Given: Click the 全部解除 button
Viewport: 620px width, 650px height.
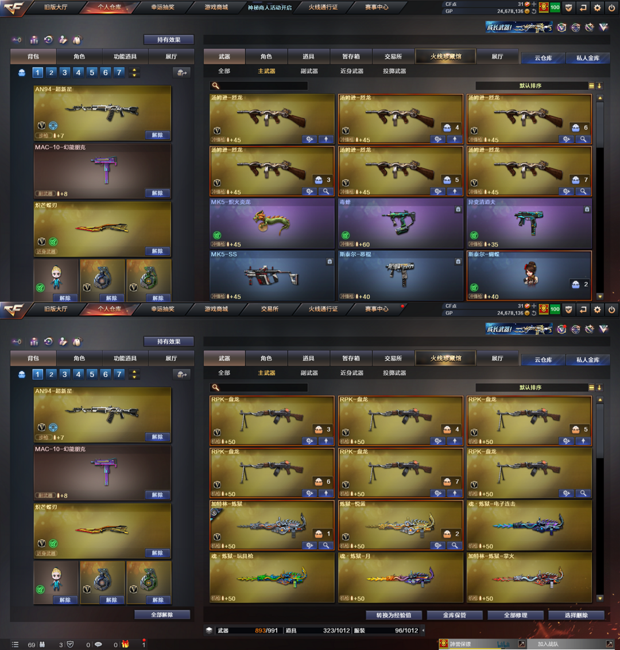Looking at the screenshot, I should tap(162, 615).
